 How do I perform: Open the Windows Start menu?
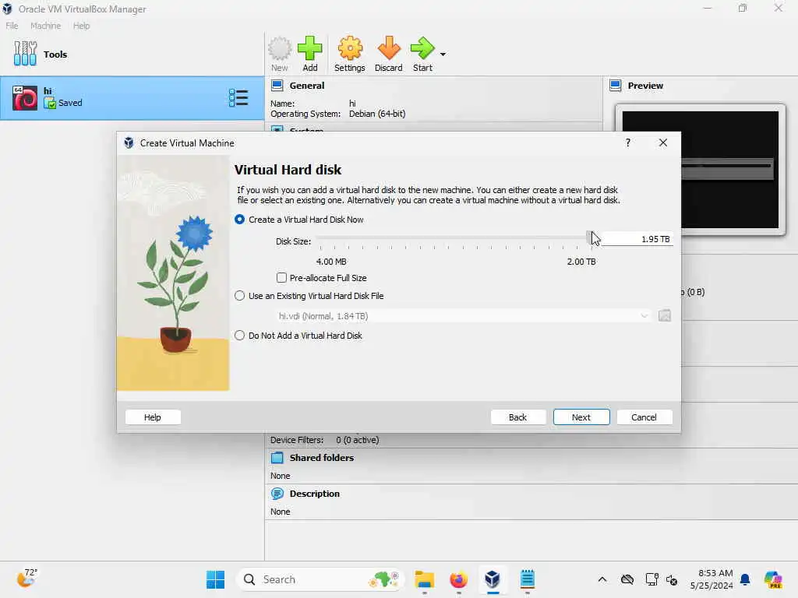tap(215, 579)
